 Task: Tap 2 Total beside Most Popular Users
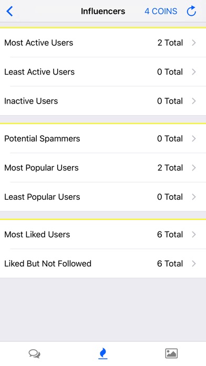(170, 168)
